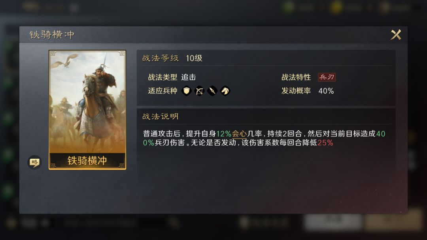Image resolution: width=427 pixels, height=240 pixels.
Task: Close the 铁骑横冲 skill dialog
Action: pyautogui.click(x=396, y=35)
